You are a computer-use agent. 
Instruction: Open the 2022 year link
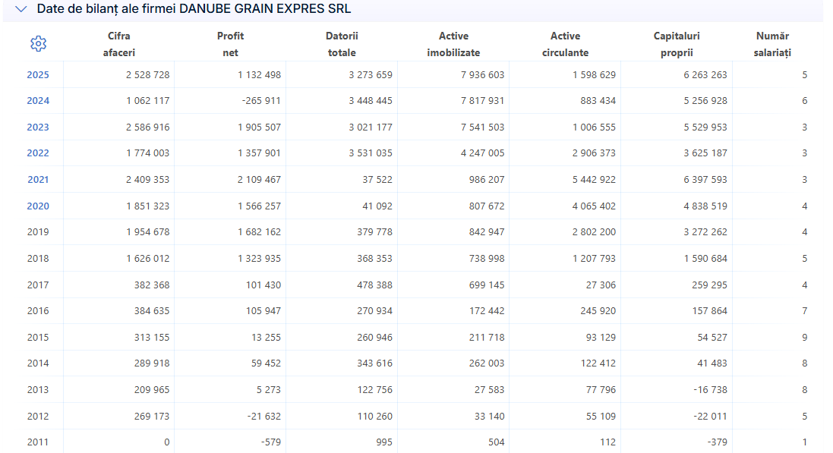(38, 153)
